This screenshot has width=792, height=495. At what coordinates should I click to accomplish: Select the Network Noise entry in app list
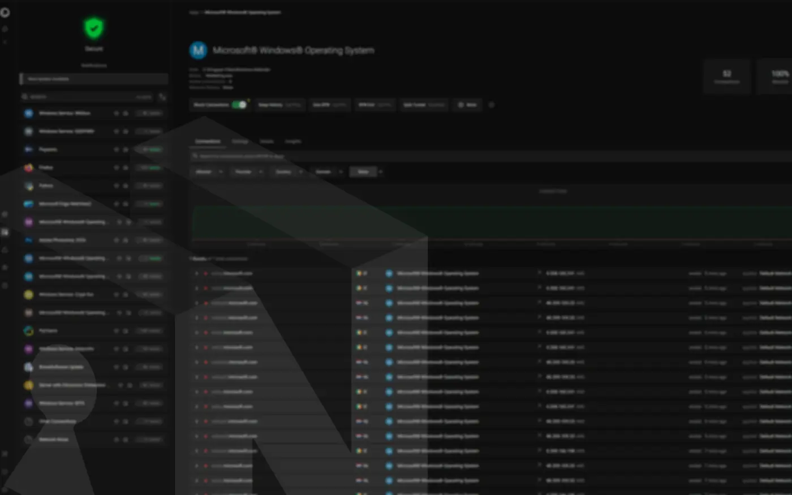[x=94, y=440]
